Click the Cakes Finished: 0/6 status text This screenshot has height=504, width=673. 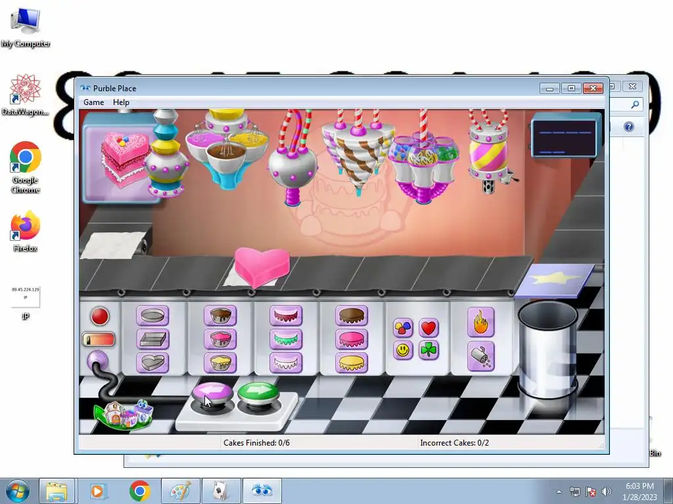pos(256,443)
